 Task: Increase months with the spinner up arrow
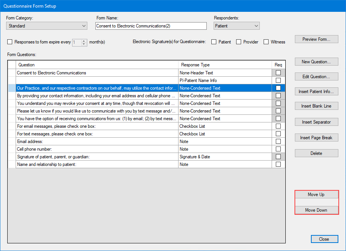tap(84, 40)
